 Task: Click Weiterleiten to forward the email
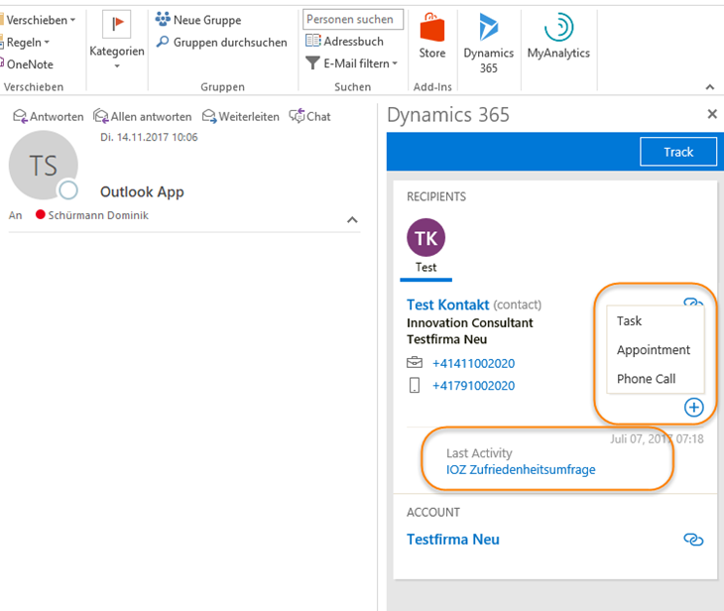(241, 116)
